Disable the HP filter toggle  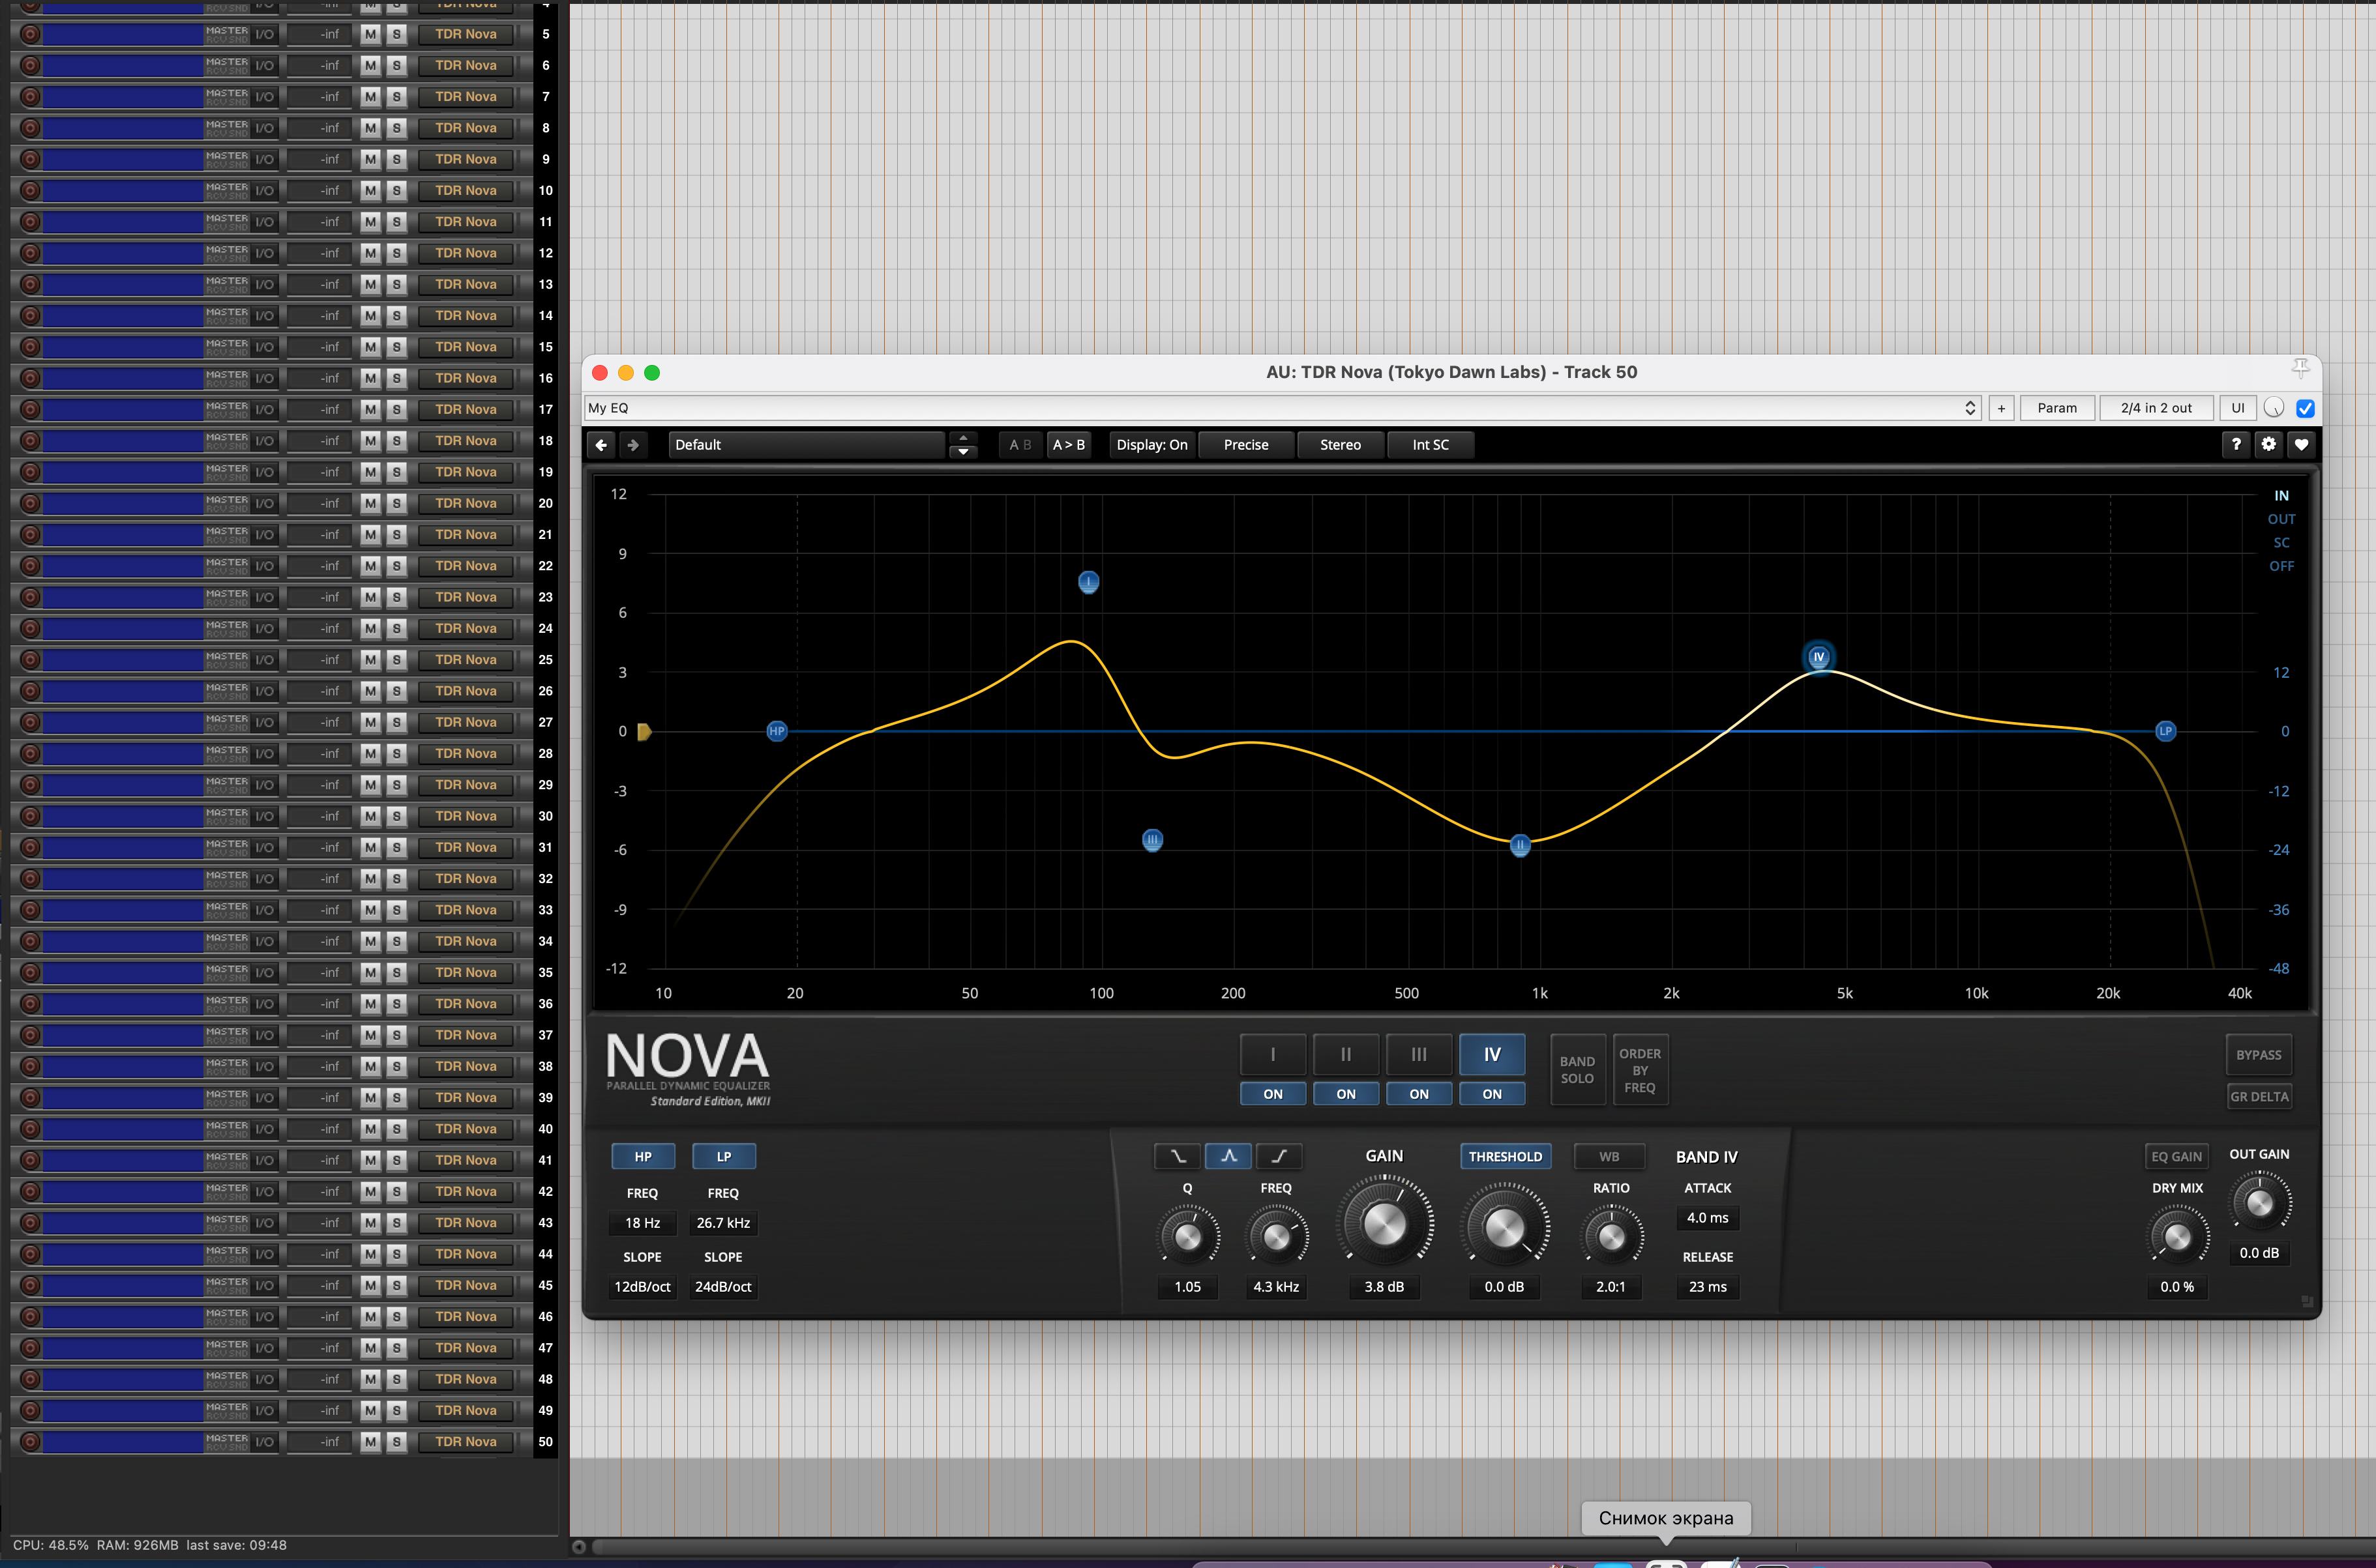642,1156
